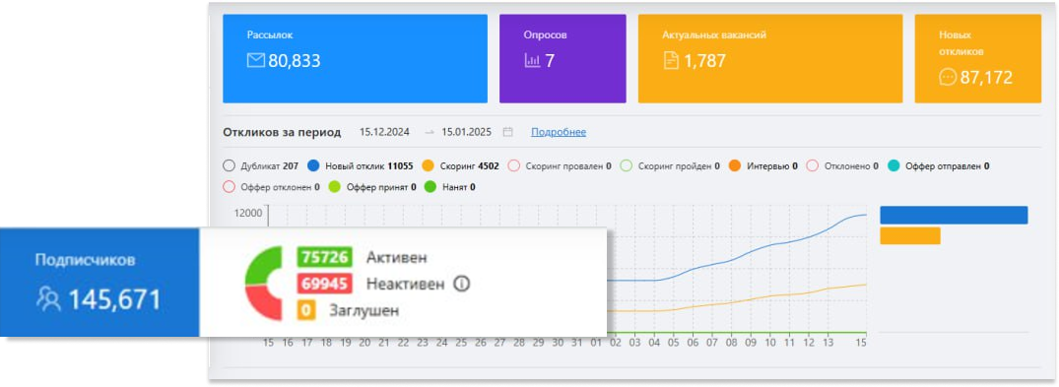Select the Актуальных вакансий card

click(770, 59)
